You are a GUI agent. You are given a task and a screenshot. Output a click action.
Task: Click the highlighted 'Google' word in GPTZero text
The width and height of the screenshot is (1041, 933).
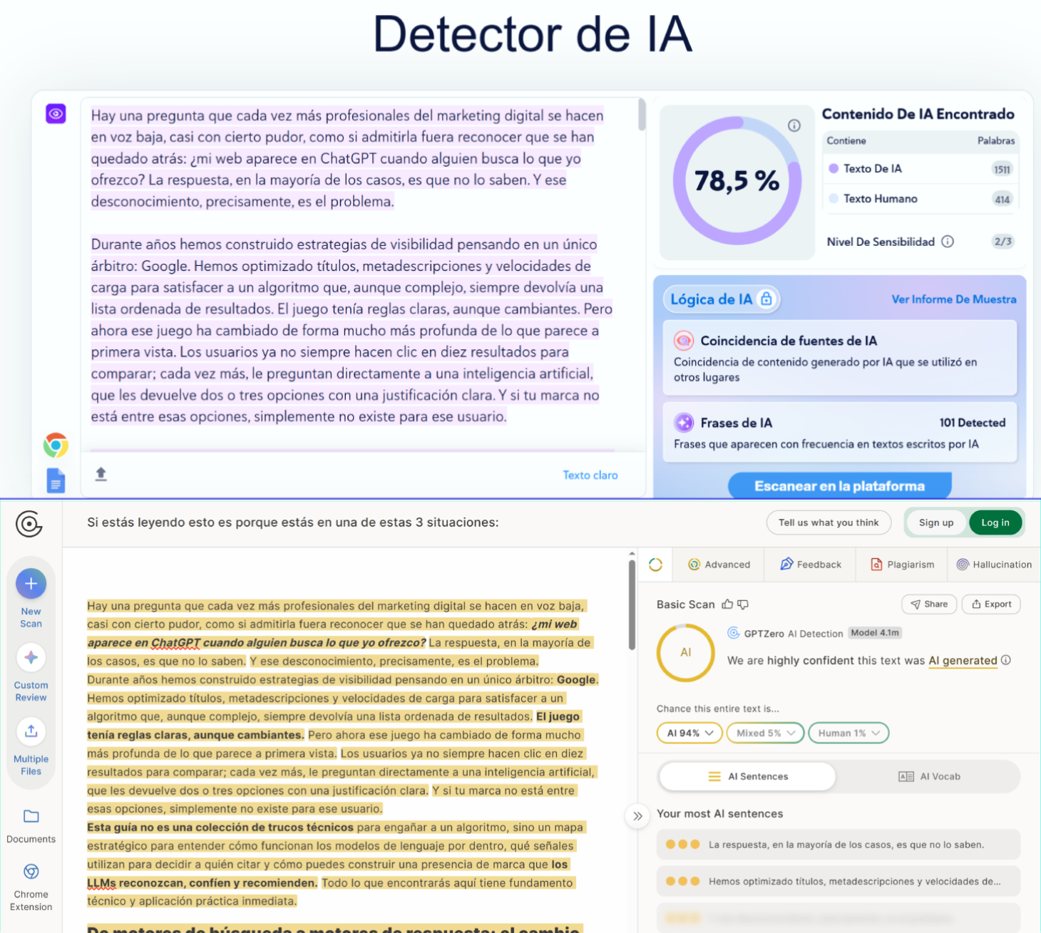(x=576, y=680)
